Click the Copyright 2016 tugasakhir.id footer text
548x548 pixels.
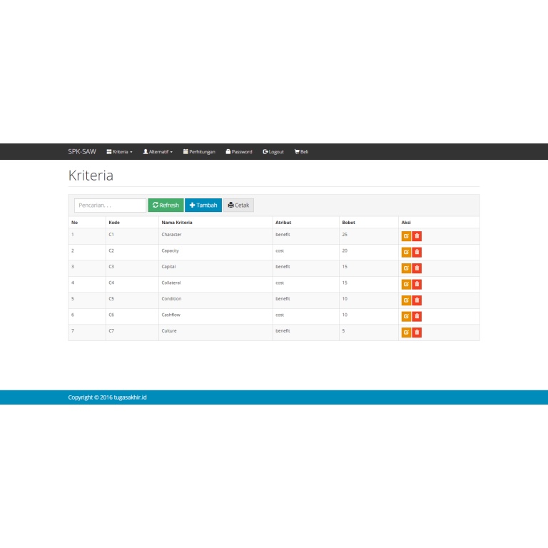(107, 397)
